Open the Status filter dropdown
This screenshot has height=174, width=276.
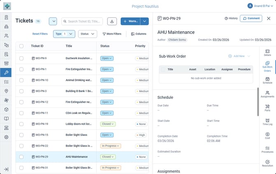click(87, 34)
